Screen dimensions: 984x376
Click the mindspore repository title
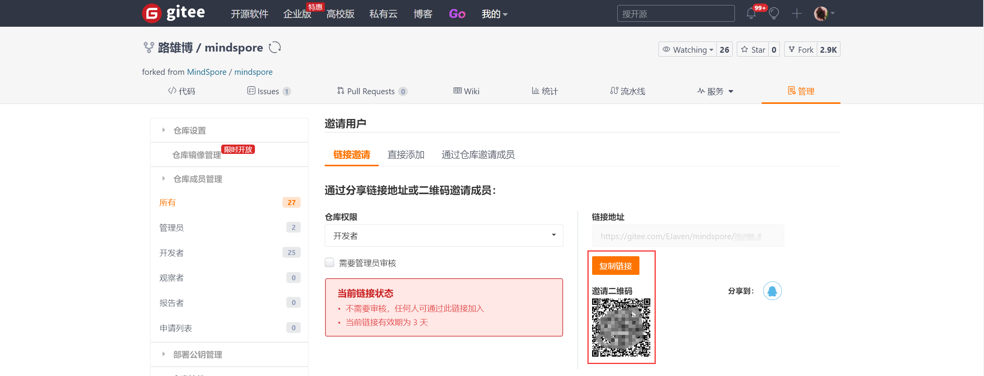pyautogui.click(x=234, y=47)
